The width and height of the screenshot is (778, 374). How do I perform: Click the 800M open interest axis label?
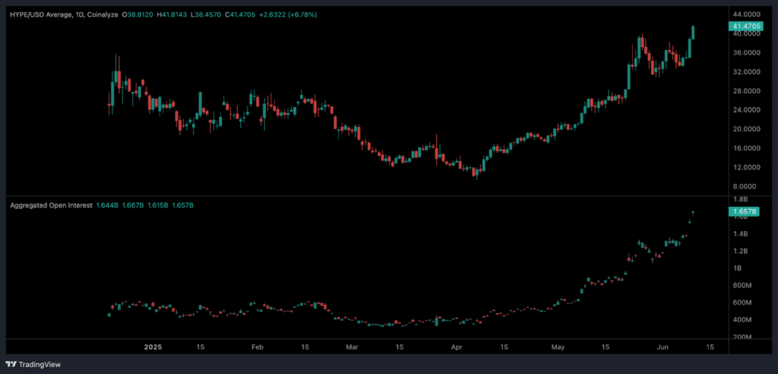pyautogui.click(x=742, y=286)
